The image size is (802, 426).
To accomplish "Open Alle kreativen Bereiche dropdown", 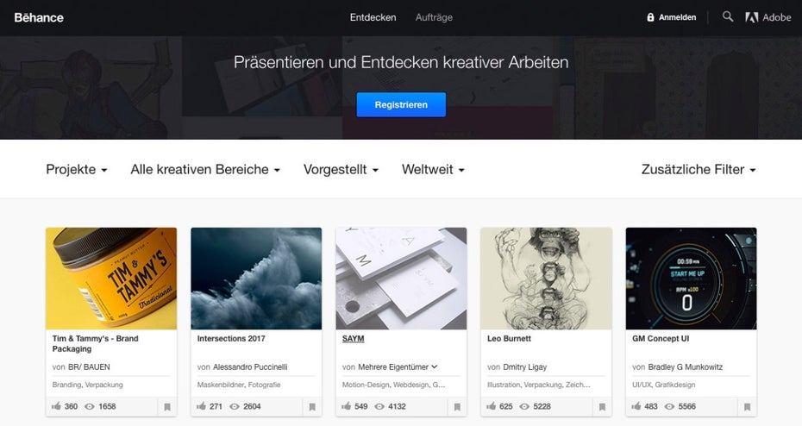I will [205, 169].
